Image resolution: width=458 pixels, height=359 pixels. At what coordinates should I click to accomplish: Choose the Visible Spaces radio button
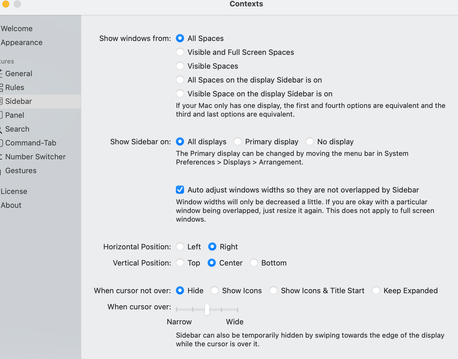(x=180, y=66)
